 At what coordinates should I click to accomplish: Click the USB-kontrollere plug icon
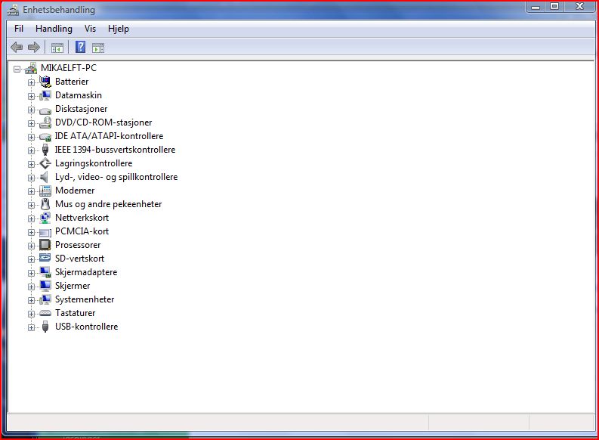45,327
